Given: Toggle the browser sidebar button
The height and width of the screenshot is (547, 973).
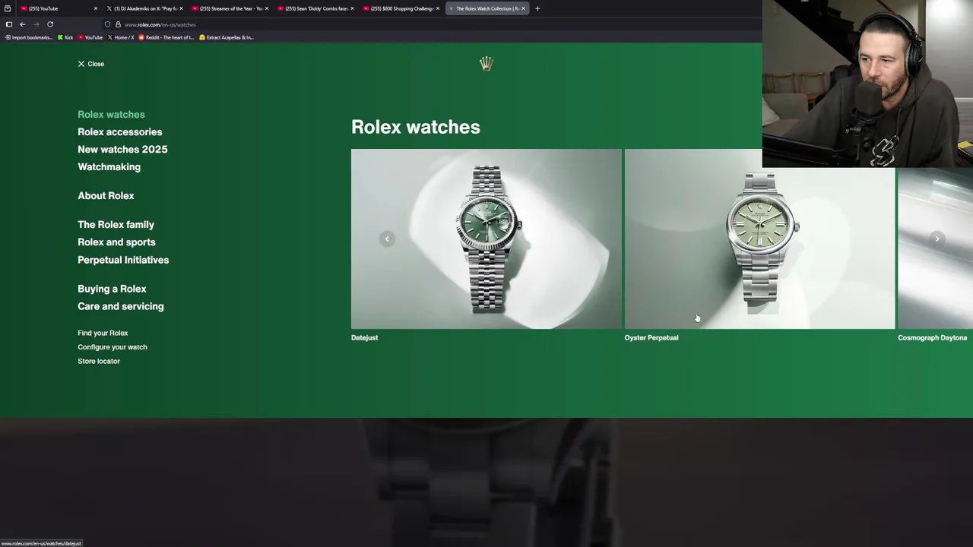Looking at the screenshot, I should (9, 24).
